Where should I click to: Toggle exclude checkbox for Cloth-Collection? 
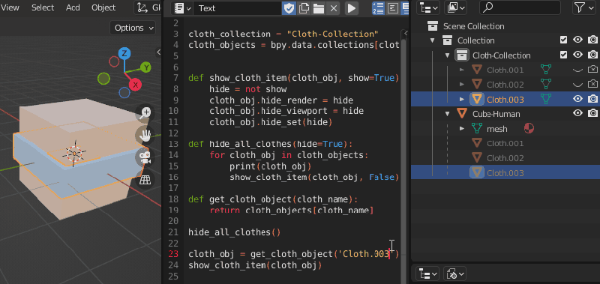tap(563, 55)
